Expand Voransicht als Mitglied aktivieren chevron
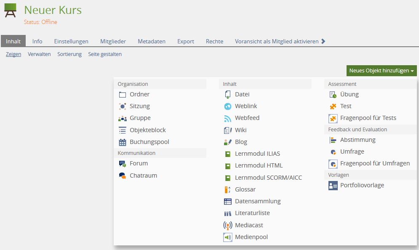The width and height of the screenshot is (419, 250). tap(323, 41)
